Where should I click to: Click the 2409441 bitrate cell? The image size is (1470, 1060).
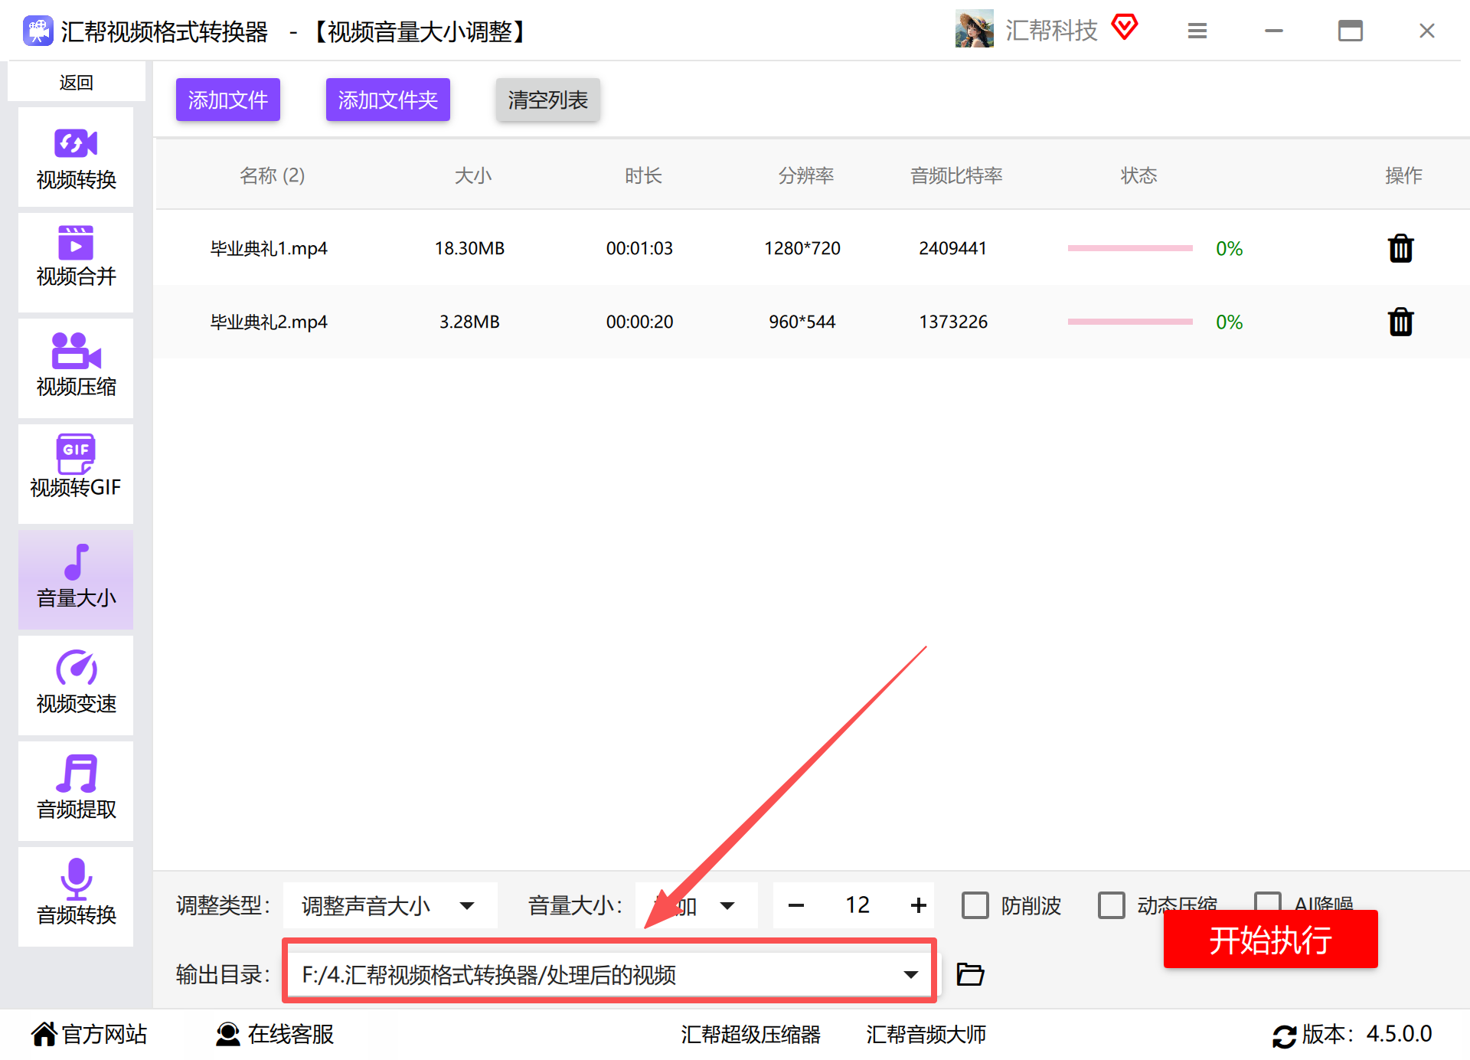[x=953, y=248]
